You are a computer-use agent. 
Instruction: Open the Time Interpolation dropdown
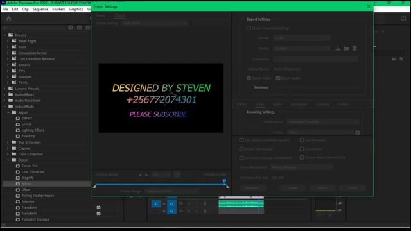click(301, 167)
